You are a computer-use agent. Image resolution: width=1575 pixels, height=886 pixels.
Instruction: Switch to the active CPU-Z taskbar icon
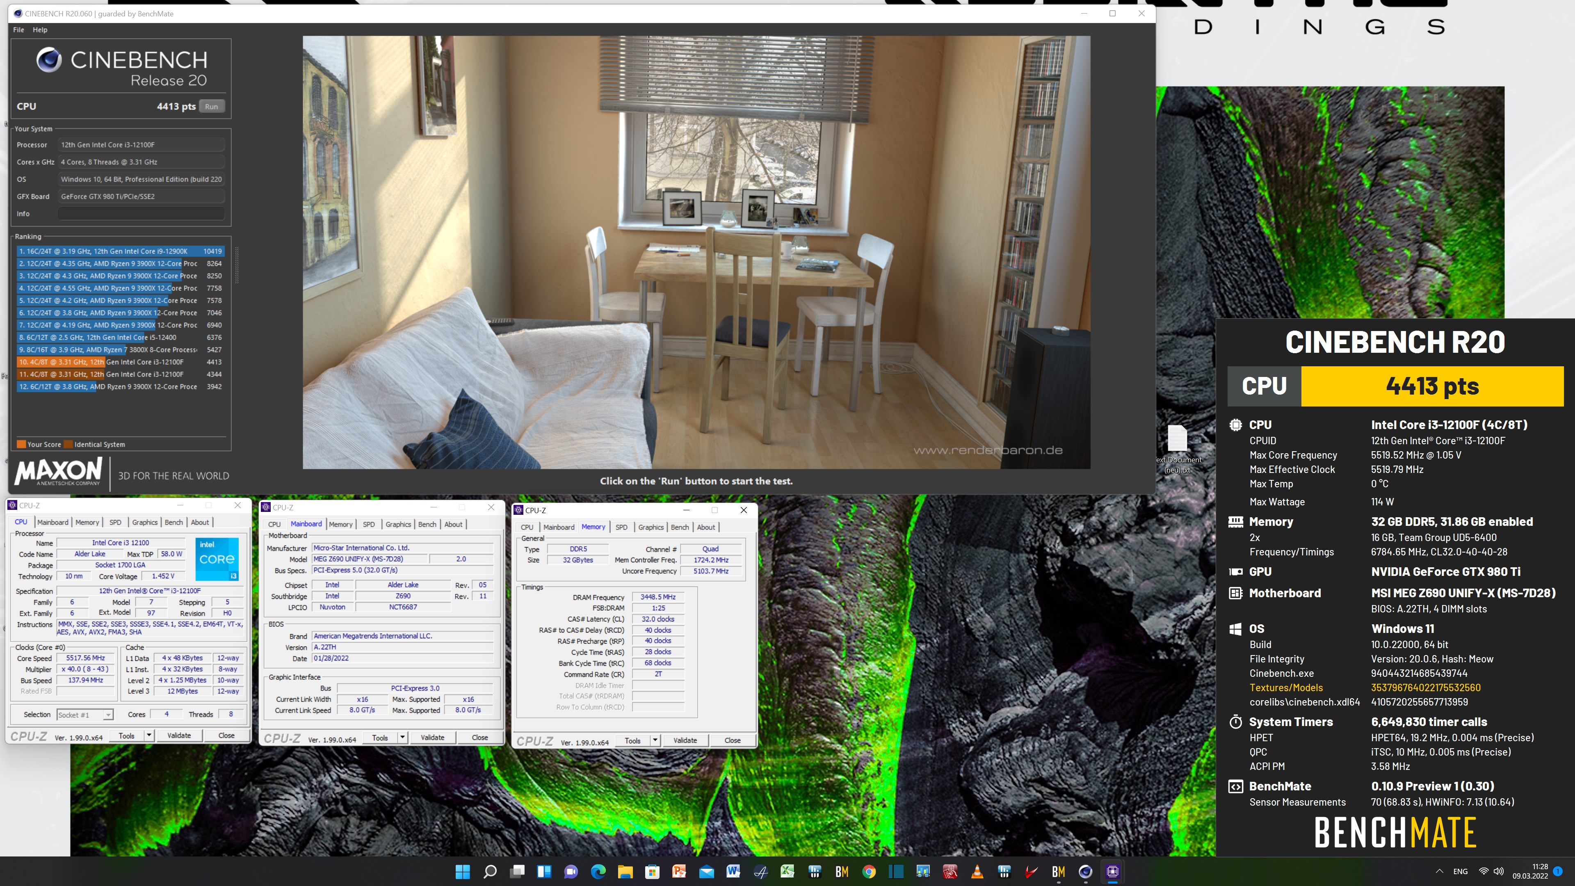point(1112,871)
